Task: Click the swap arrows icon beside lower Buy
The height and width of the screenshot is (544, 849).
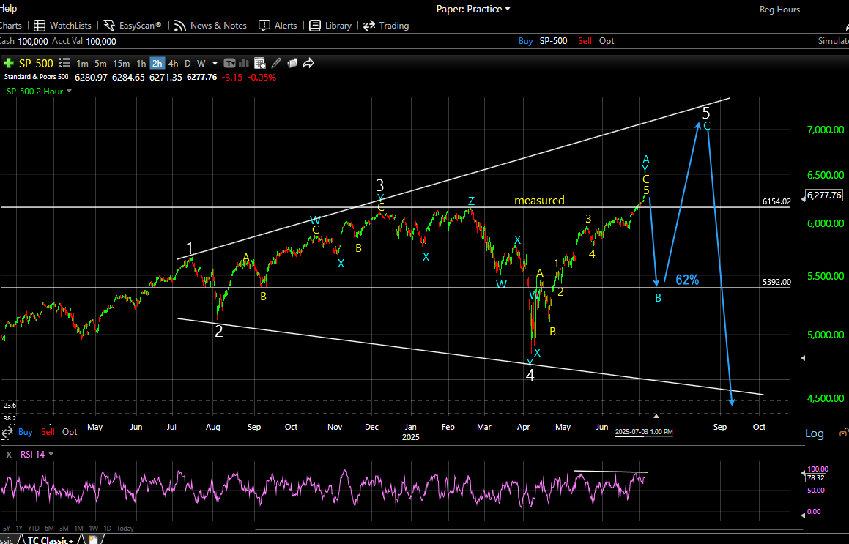Action: coord(7,432)
